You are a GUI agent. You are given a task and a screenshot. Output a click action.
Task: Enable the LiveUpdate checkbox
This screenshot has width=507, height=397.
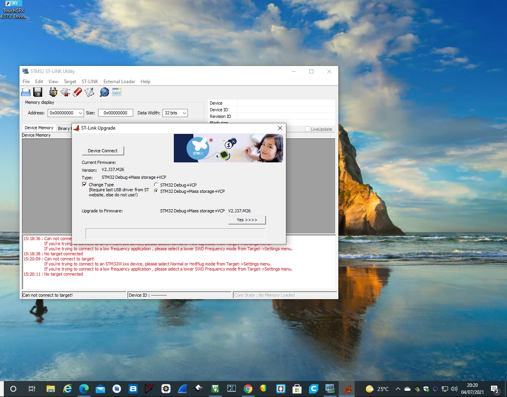click(307, 129)
